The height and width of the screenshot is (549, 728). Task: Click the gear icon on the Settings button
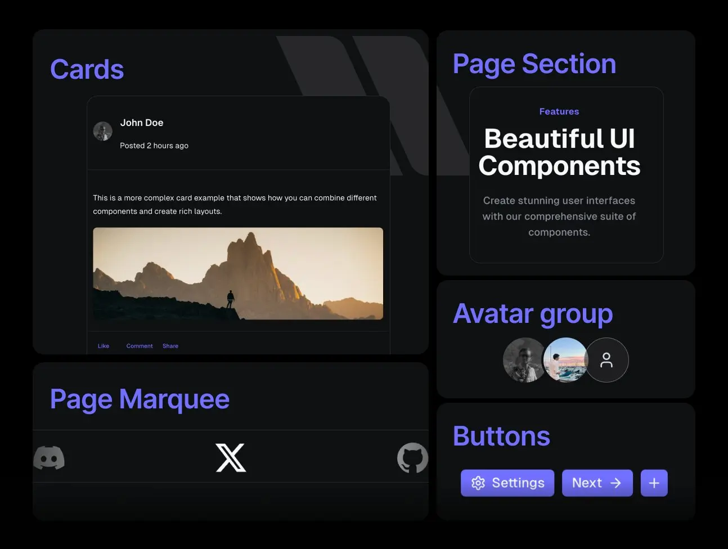(478, 483)
